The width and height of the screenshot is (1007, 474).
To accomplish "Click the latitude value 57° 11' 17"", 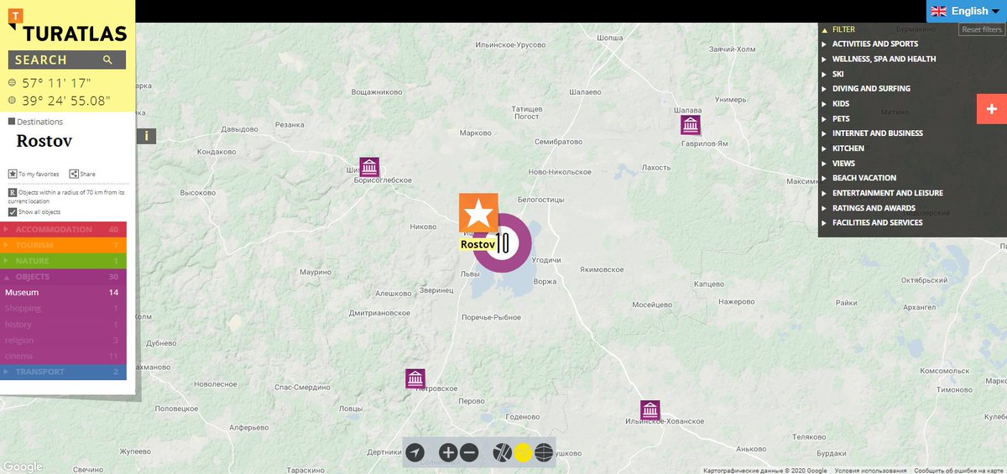I will [56, 83].
